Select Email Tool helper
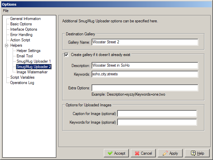 click(x=25, y=56)
